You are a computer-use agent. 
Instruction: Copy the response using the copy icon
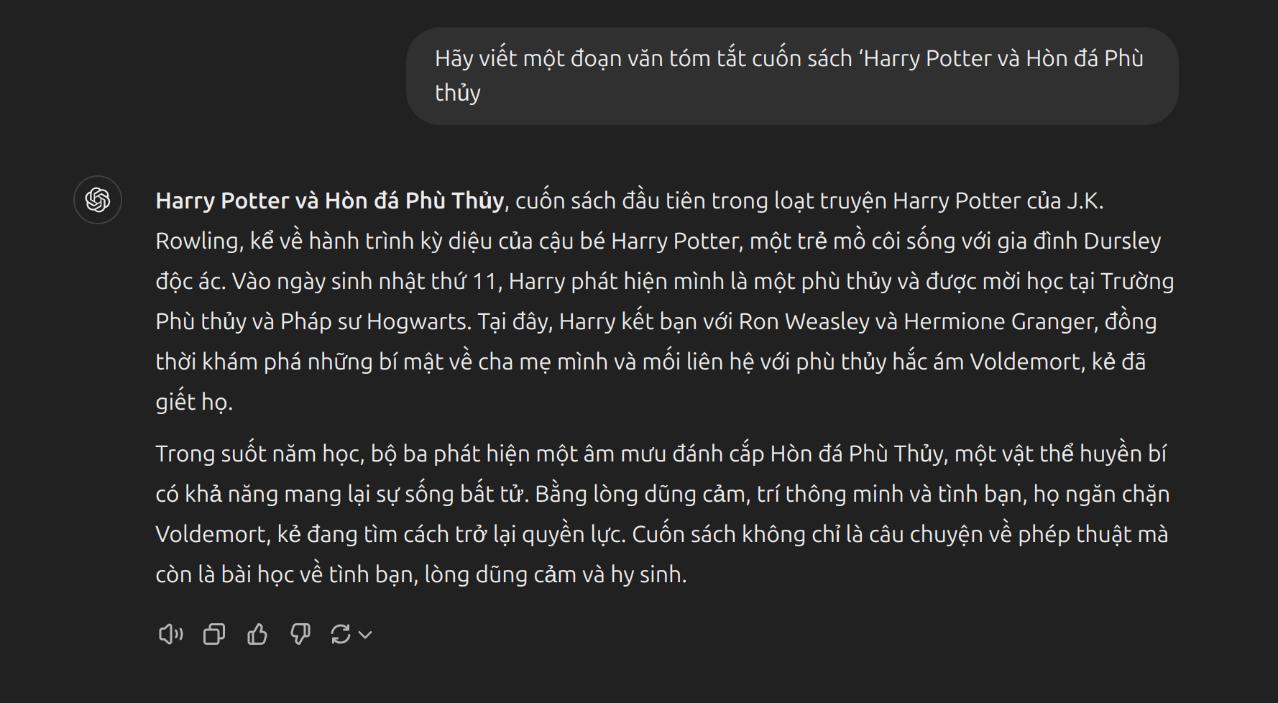point(214,634)
